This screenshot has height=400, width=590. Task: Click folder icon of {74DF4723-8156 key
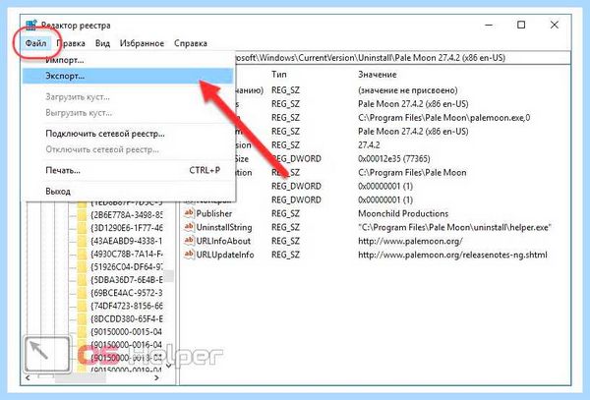pos(82,306)
